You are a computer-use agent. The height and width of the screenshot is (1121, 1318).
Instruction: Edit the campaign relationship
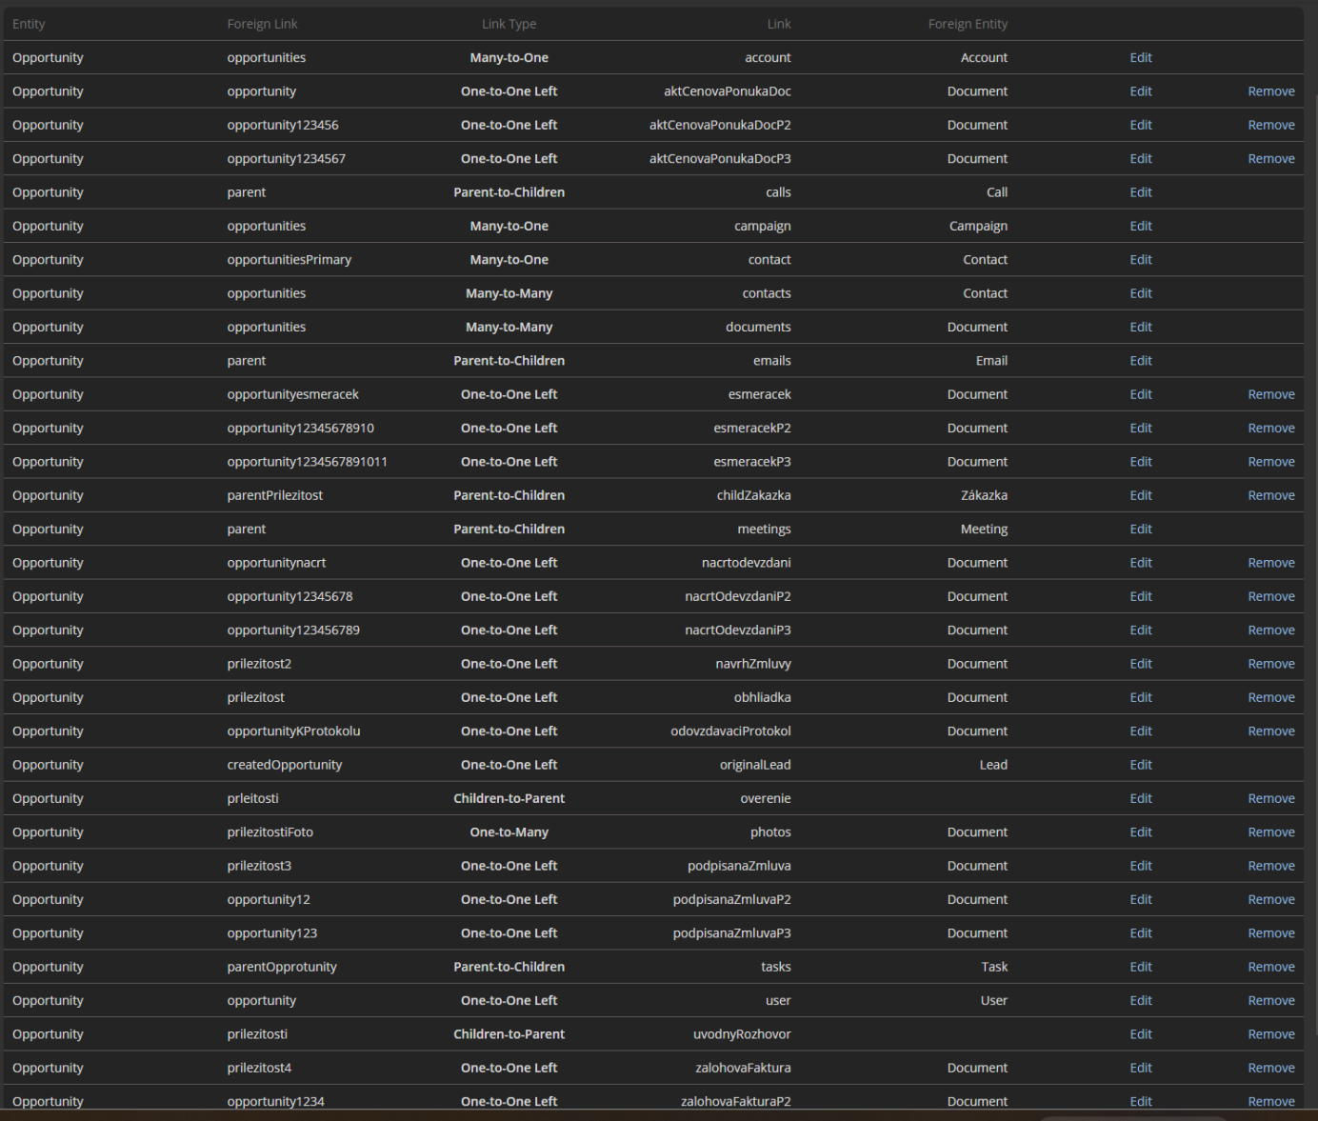point(1140,226)
